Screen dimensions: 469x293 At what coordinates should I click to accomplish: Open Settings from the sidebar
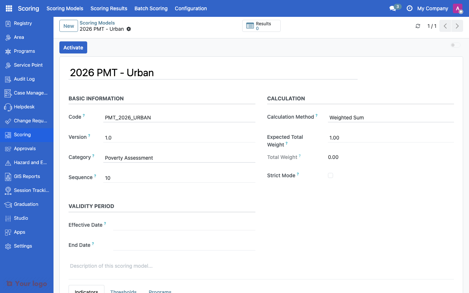pos(27,246)
